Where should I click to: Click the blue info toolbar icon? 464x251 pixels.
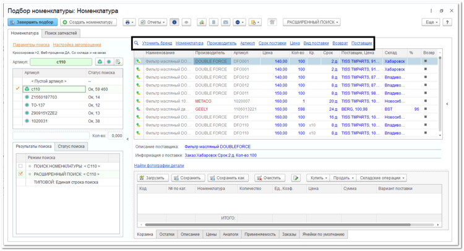pyautogui.click(x=174, y=22)
